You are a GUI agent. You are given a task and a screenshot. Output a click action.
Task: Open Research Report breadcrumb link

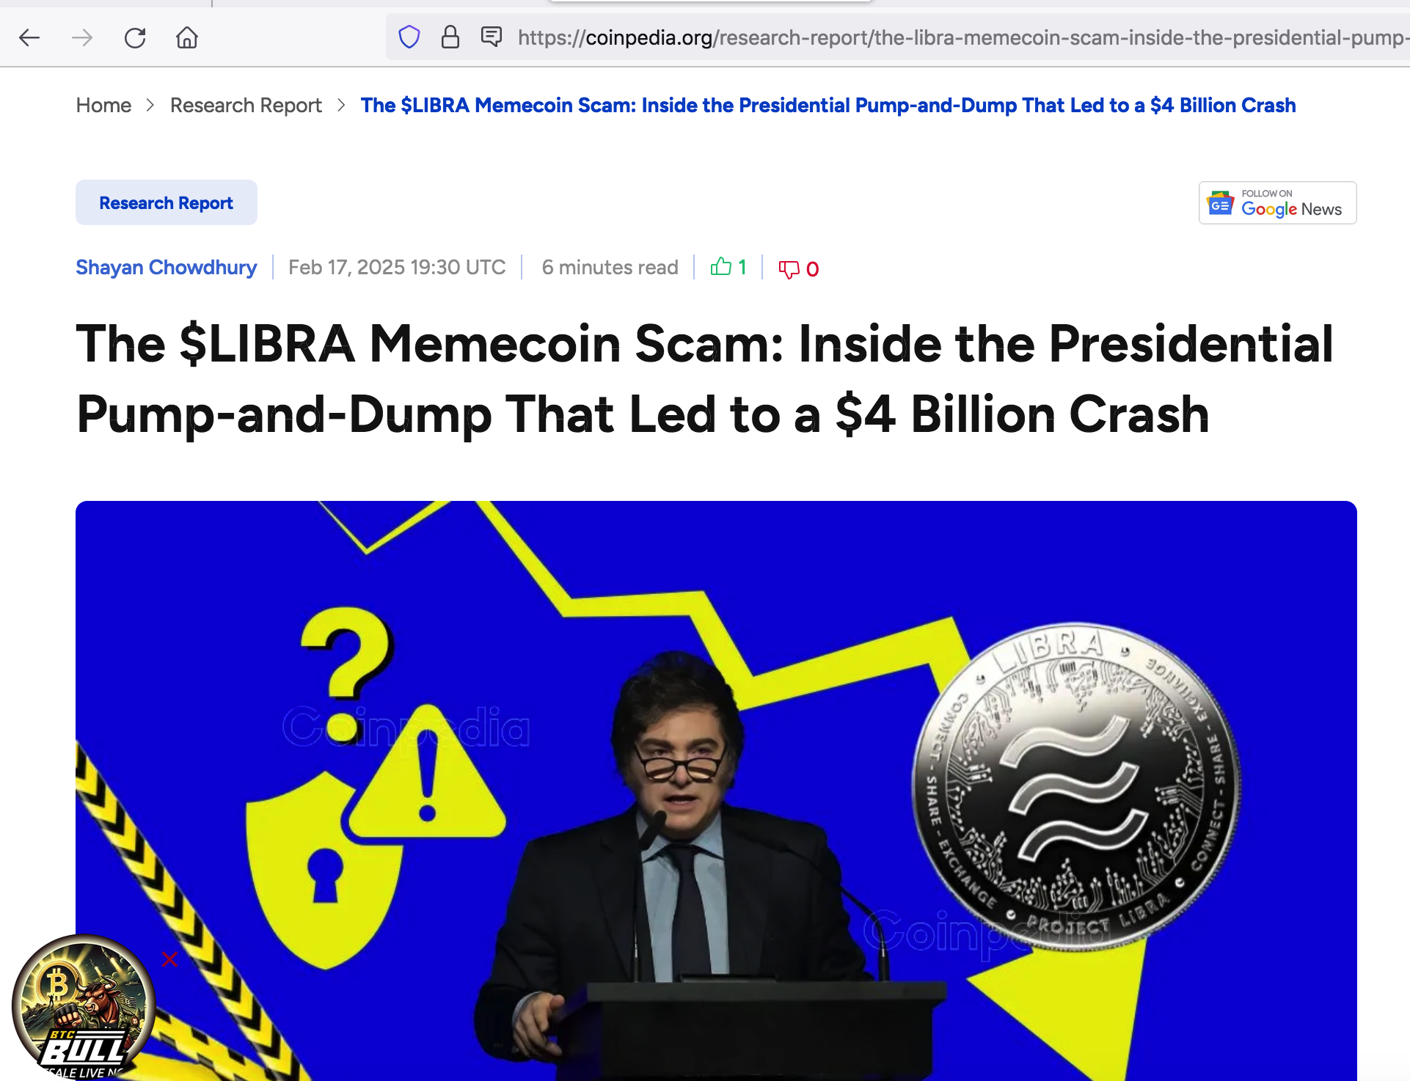(x=246, y=106)
